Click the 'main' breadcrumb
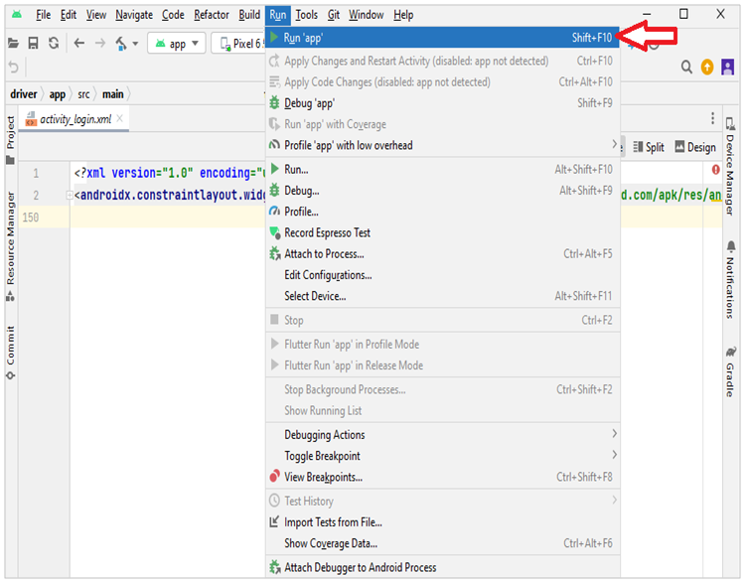Viewport: 745px width, 584px height. click(113, 94)
